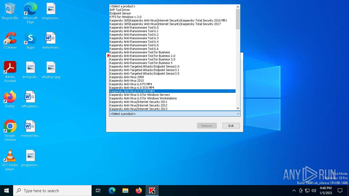Open Adobe Acrobat desktop shortcut
Viewport: 349px width, 196px height.
10,72
